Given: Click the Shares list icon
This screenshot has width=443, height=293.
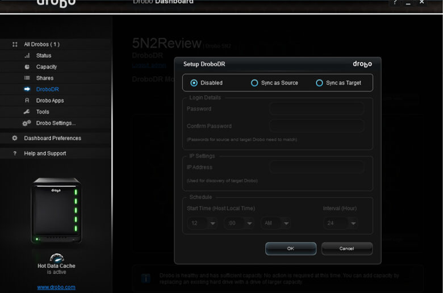Looking at the screenshot, I should [27, 78].
